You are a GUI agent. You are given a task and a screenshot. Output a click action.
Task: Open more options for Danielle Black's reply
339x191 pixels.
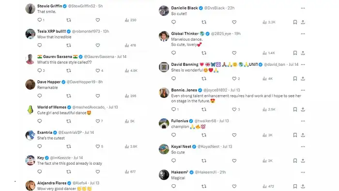tap(303, 8)
